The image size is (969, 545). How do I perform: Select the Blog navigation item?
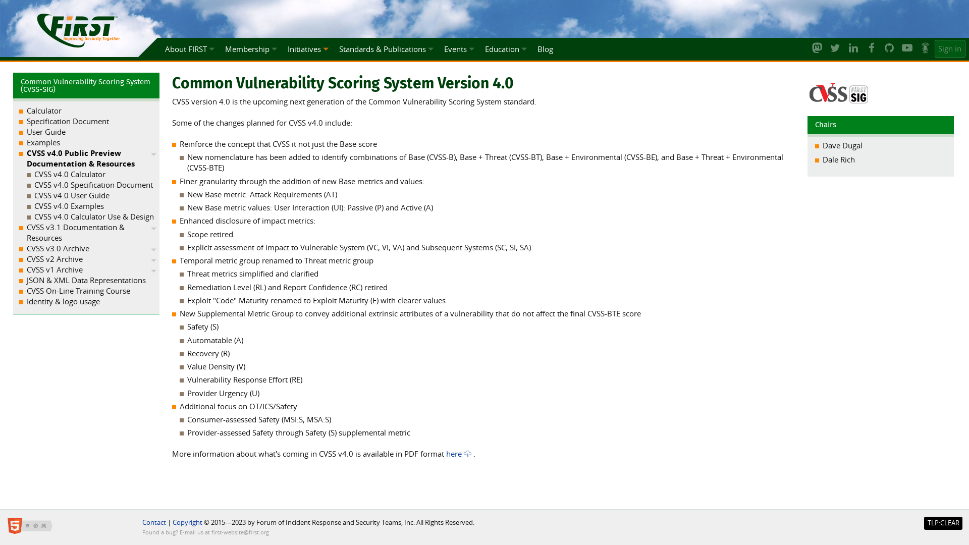[545, 48]
